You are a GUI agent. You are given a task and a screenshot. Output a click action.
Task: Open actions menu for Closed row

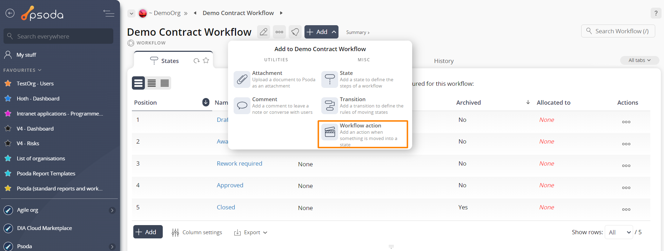pyautogui.click(x=626, y=209)
